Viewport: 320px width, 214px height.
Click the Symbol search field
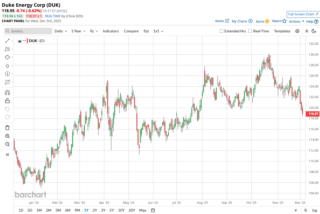point(28,31)
